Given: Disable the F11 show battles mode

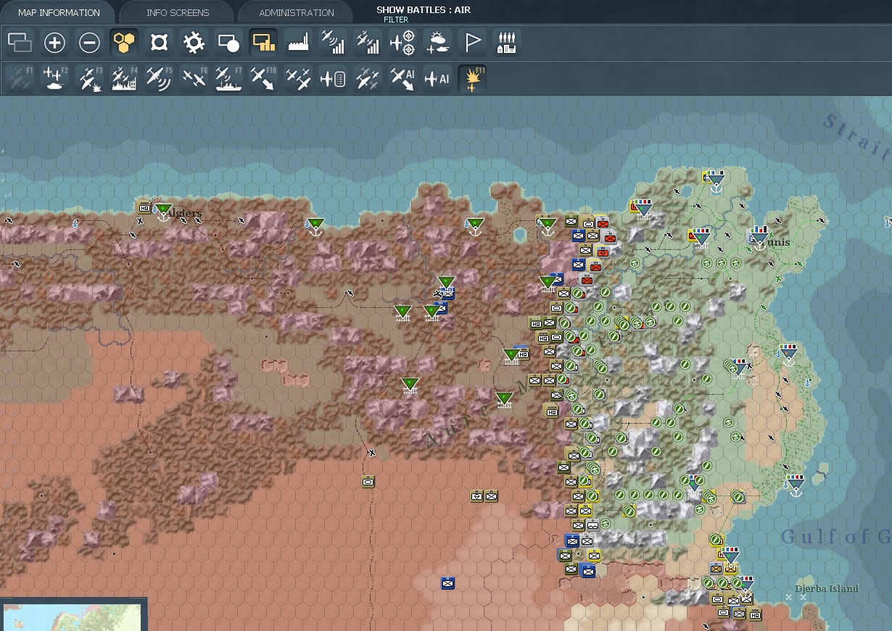Looking at the screenshot, I should pyautogui.click(x=472, y=78).
